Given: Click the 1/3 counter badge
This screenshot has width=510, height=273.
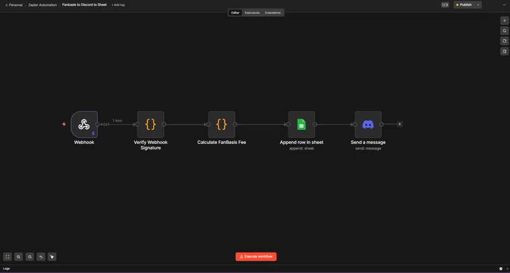Looking at the screenshot, I should 445,5.
